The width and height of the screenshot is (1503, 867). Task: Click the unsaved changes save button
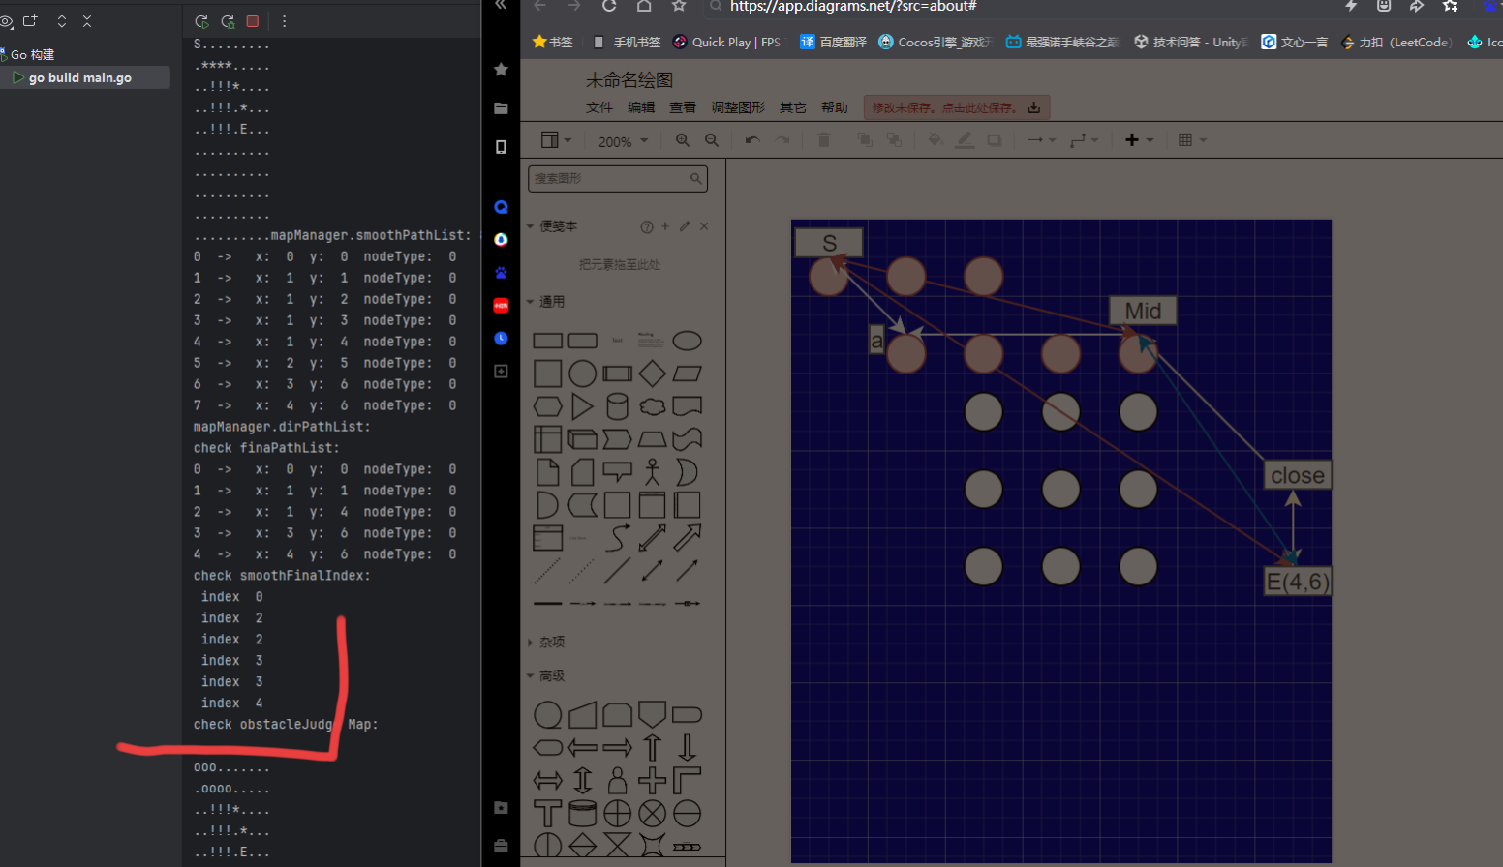point(957,107)
